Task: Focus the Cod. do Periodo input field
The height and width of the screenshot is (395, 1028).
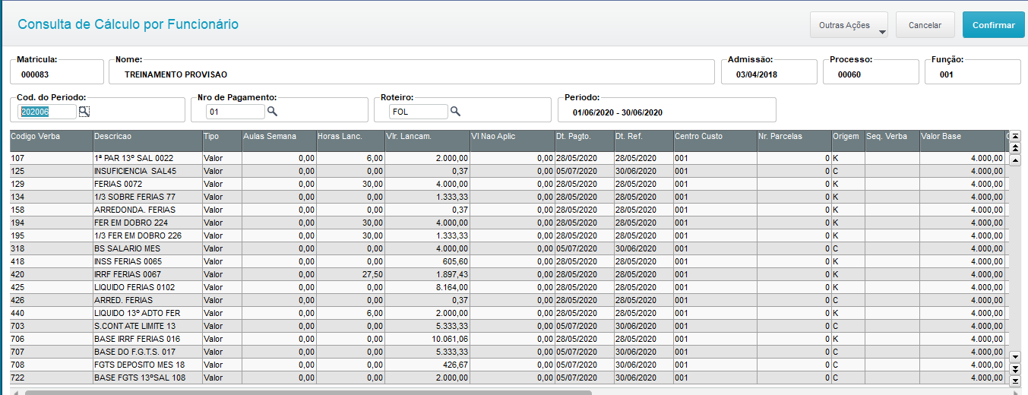Action: coord(48,112)
